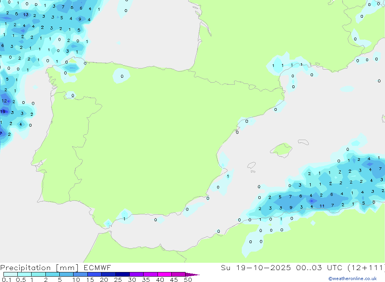The width and height of the screenshot is (385, 282).
Task: Select the 25–30 mm legend swatch
Action: coord(122,274)
